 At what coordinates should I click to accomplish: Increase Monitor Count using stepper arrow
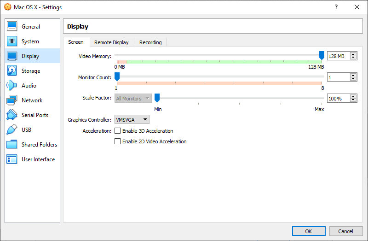[x=353, y=76]
